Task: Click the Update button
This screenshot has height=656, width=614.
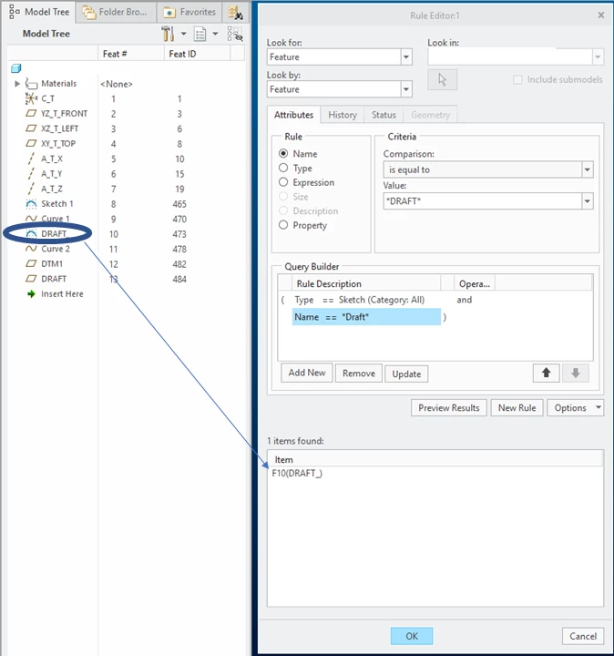Action: tap(406, 374)
